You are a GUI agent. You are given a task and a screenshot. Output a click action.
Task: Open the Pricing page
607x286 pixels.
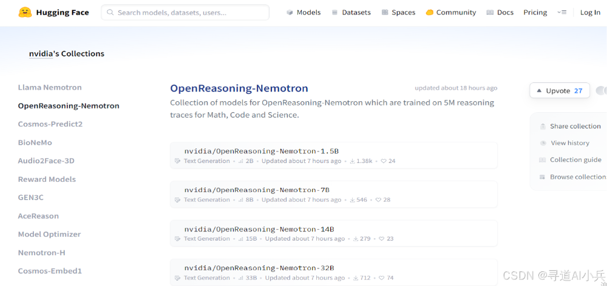point(535,12)
